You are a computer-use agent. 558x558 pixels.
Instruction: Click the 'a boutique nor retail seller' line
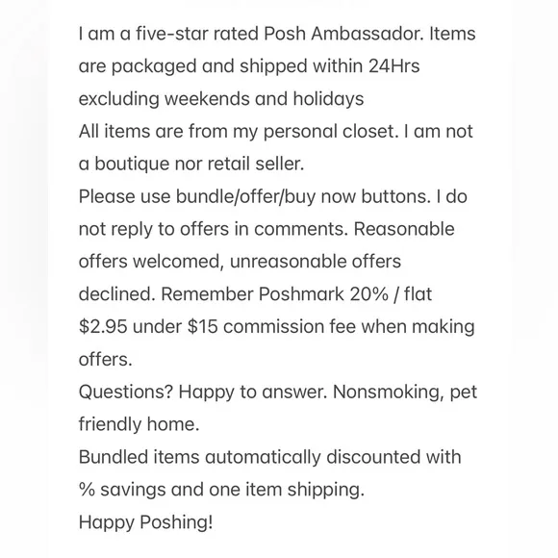click(191, 165)
